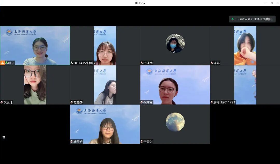Open the member list panel via the sidebar icon
The width and height of the screenshot is (280, 164).
tap(3, 138)
